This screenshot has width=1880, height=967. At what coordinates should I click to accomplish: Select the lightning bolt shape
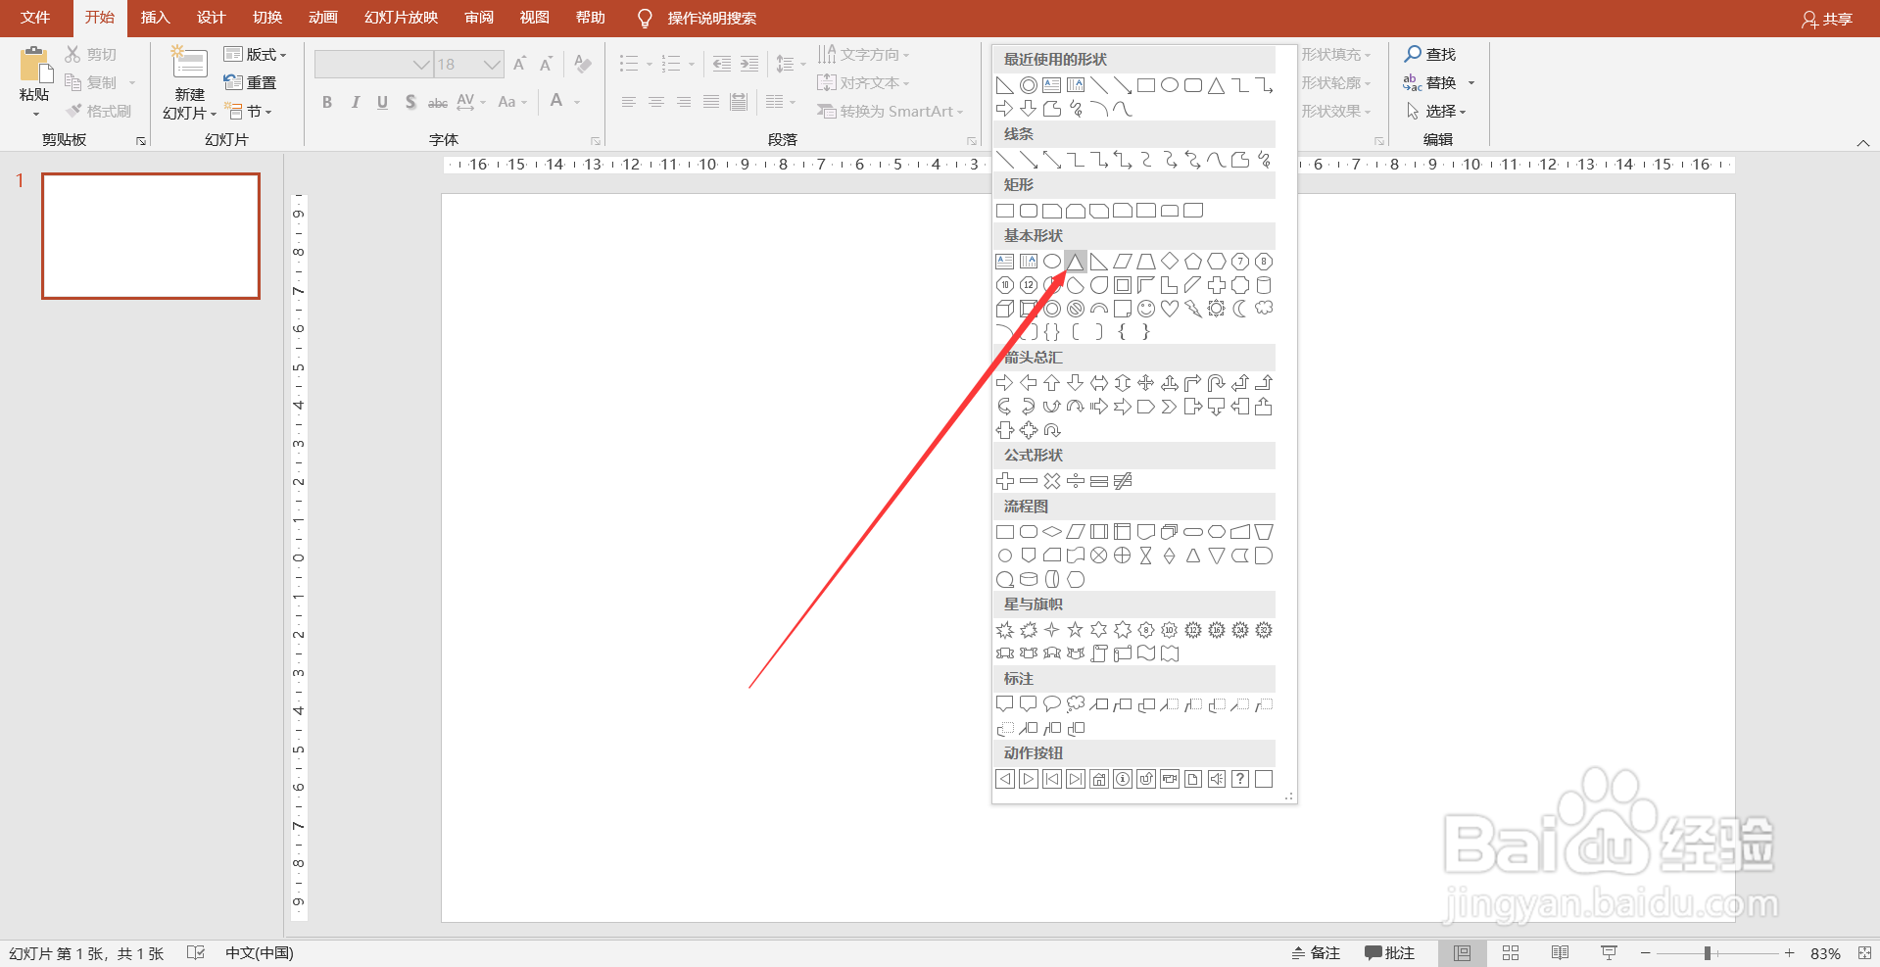coord(1192,309)
